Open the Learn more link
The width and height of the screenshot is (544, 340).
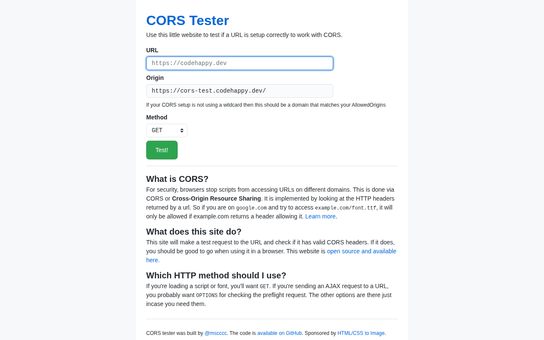[321, 216]
